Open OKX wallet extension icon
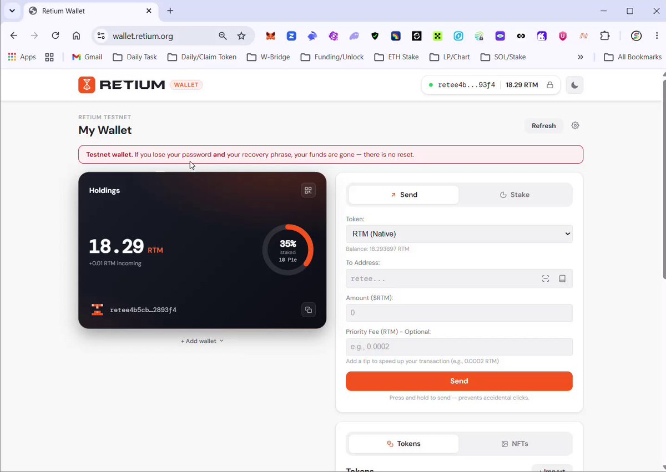Viewport: 666px width, 472px height. pyautogui.click(x=437, y=36)
